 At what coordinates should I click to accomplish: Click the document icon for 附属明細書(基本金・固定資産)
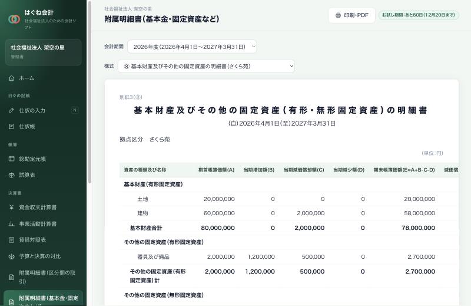point(11,302)
